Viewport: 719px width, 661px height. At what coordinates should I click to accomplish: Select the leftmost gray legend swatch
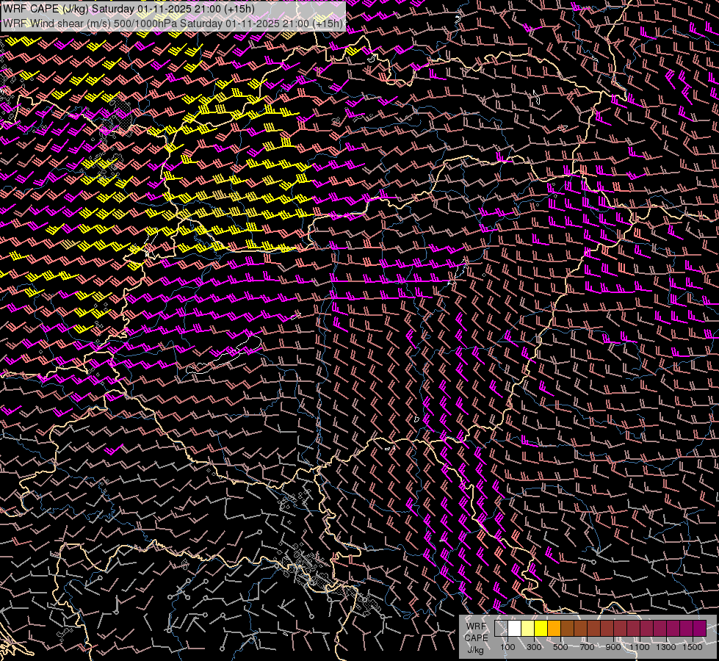click(502, 629)
